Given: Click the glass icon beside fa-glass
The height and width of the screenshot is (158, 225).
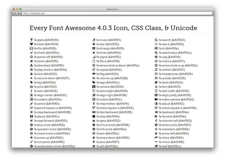Looking at the screenshot, I should point(31,40).
